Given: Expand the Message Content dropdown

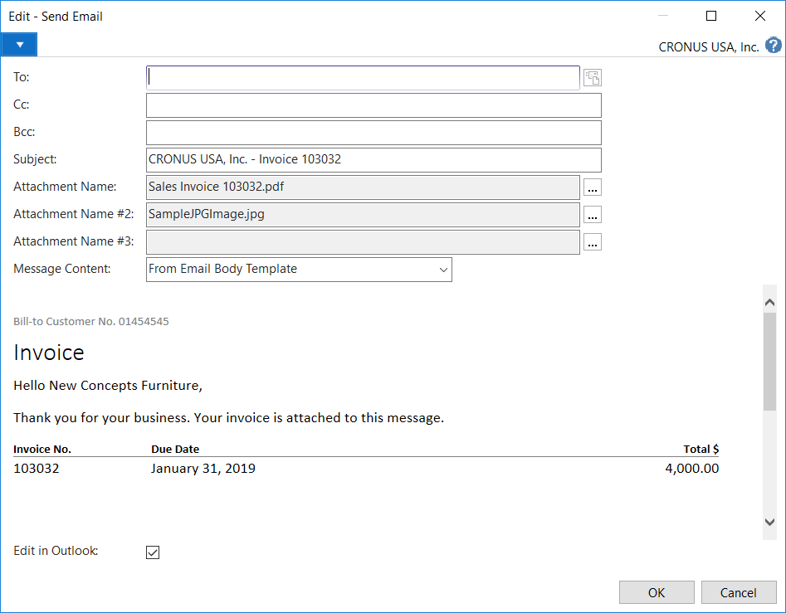Looking at the screenshot, I should click(442, 270).
